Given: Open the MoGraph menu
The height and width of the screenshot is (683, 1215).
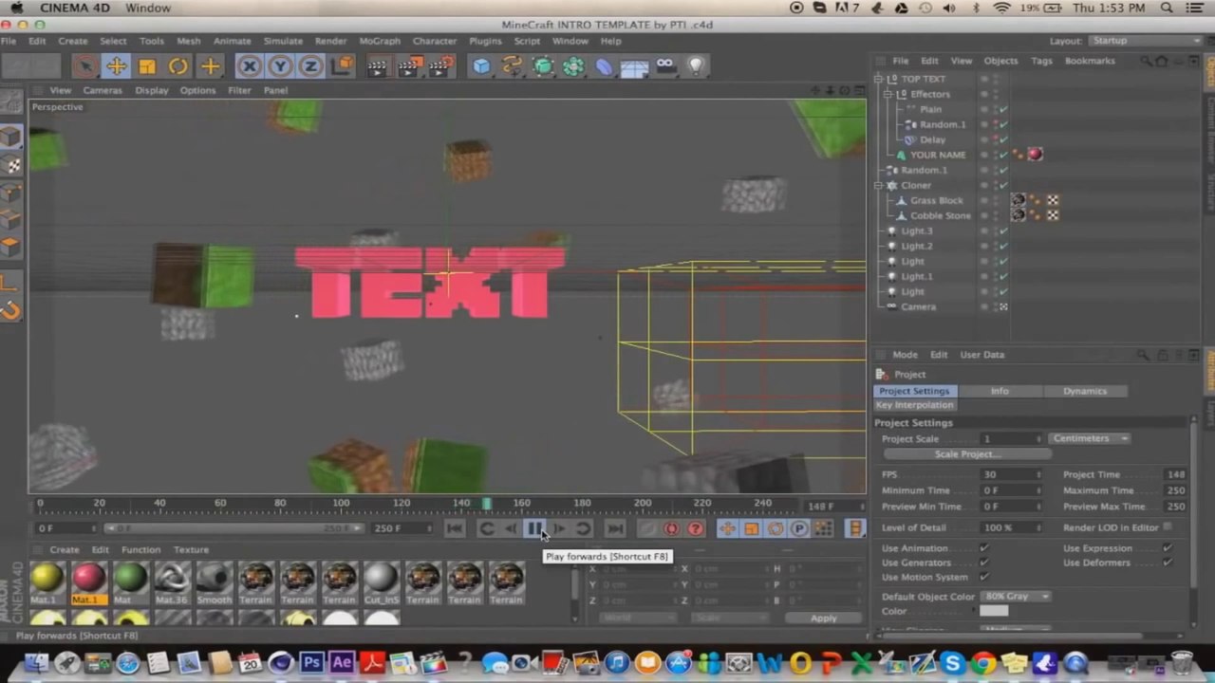Looking at the screenshot, I should [380, 41].
